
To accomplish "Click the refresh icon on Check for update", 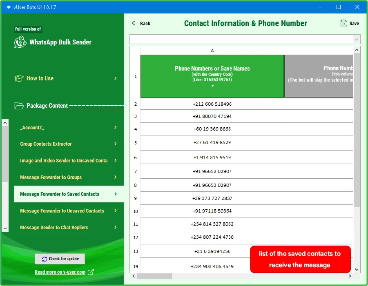I will [45, 259].
